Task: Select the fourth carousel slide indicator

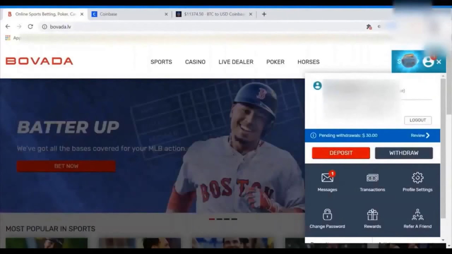Action: pos(234,219)
